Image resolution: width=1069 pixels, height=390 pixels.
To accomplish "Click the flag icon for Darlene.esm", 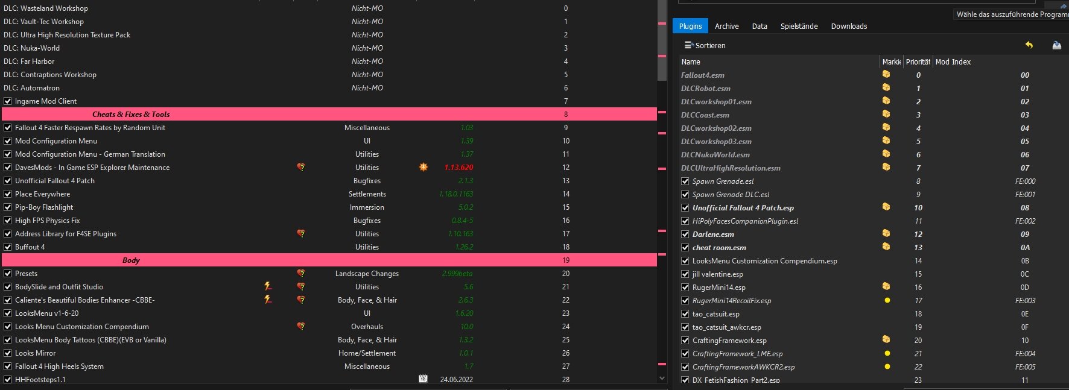I will click(886, 233).
